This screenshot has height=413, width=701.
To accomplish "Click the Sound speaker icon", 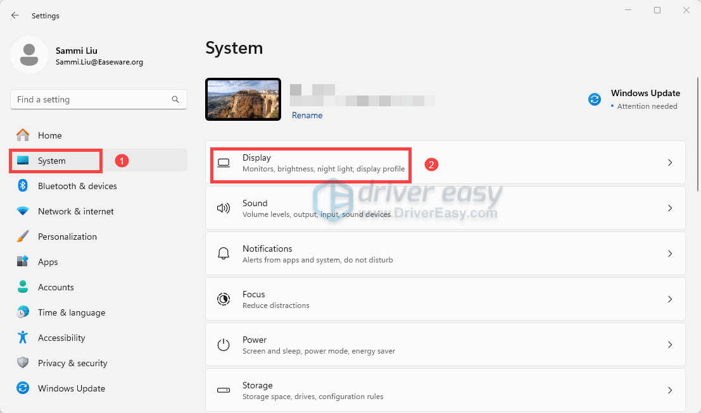I will (223, 208).
